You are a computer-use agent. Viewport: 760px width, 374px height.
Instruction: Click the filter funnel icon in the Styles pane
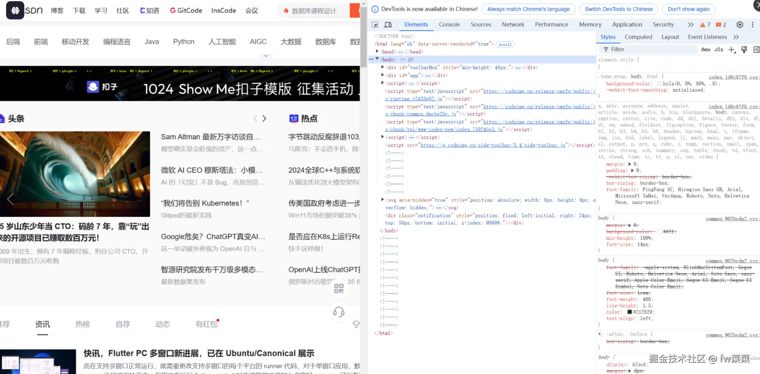606,49
